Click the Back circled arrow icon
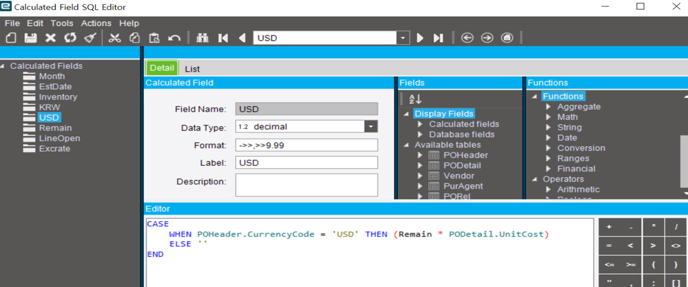688x287 pixels. pyautogui.click(x=467, y=38)
